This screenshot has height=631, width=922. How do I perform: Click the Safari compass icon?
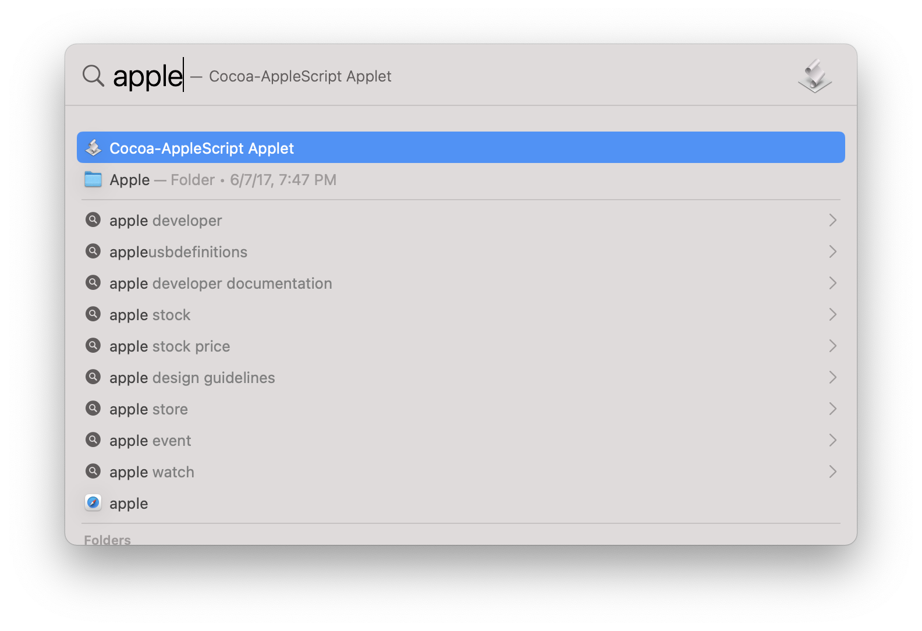(x=93, y=503)
